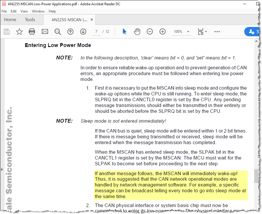Image resolution: width=262 pixels, height=214 pixels.
Task: Print the document using the printer icon
Action: [x=32, y=32]
